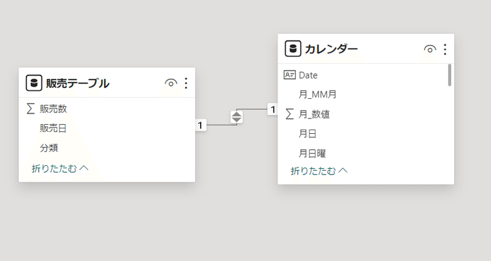Click the カレンダー field list scrollbar
491x261 pixels.
(450, 75)
